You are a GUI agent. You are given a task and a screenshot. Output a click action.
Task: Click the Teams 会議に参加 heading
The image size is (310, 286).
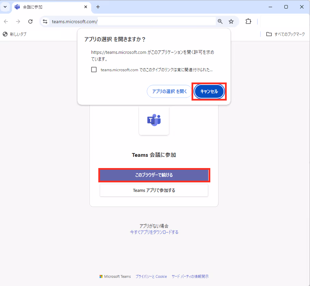click(x=154, y=155)
